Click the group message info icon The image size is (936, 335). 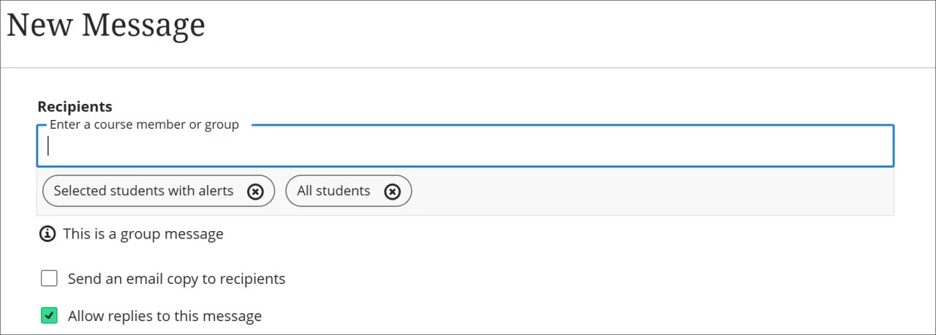coord(48,234)
